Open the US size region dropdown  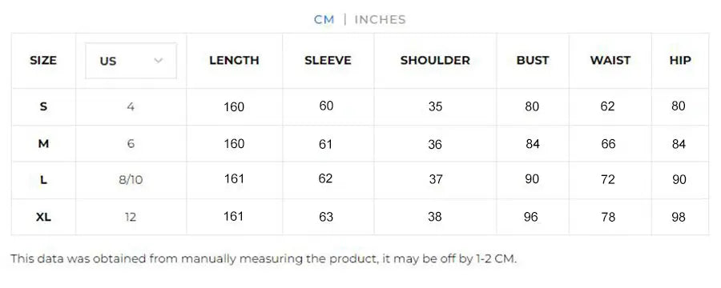[x=131, y=61]
